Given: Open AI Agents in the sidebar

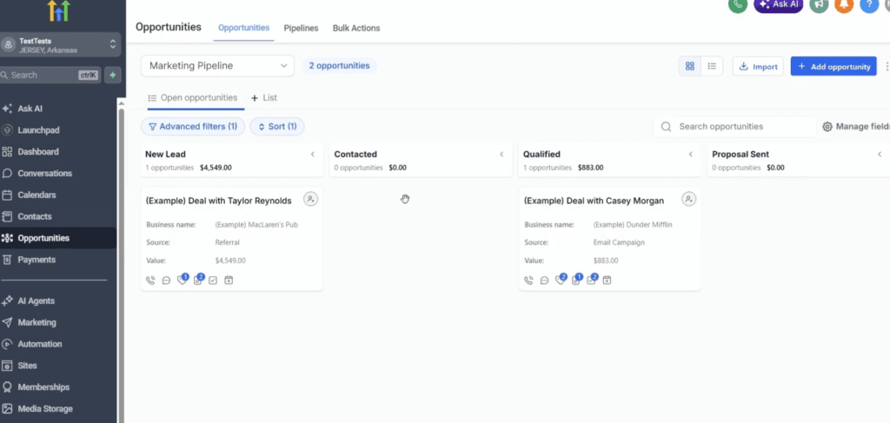Looking at the screenshot, I should coord(37,301).
